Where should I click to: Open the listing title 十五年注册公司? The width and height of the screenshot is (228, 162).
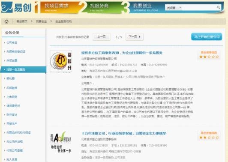pyautogui.click(x=123, y=133)
